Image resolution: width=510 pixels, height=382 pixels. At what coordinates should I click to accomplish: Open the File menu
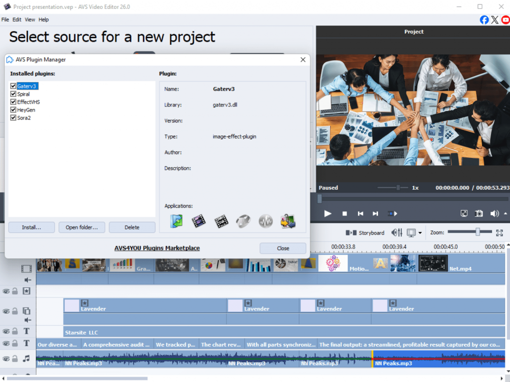(5, 19)
